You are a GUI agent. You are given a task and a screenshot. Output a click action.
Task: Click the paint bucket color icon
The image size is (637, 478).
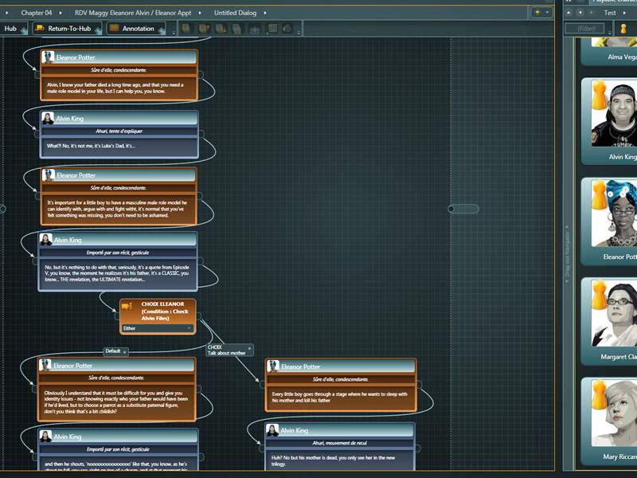point(287,29)
